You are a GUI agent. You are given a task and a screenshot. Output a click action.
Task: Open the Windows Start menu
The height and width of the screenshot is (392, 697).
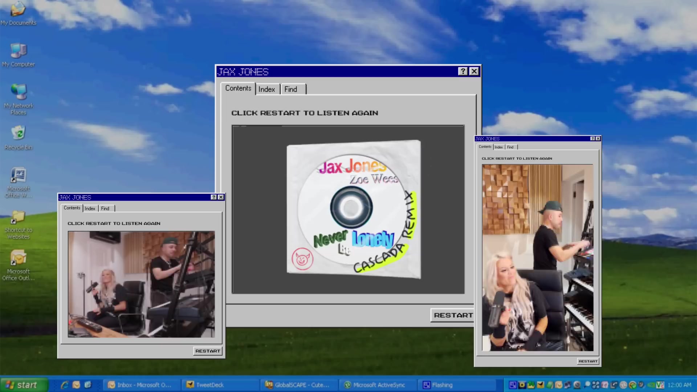point(24,385)
